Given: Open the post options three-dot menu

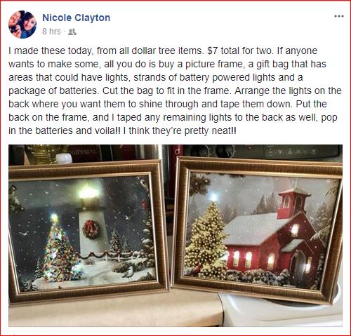Looking at the screenshot, I should pos(339,16).
